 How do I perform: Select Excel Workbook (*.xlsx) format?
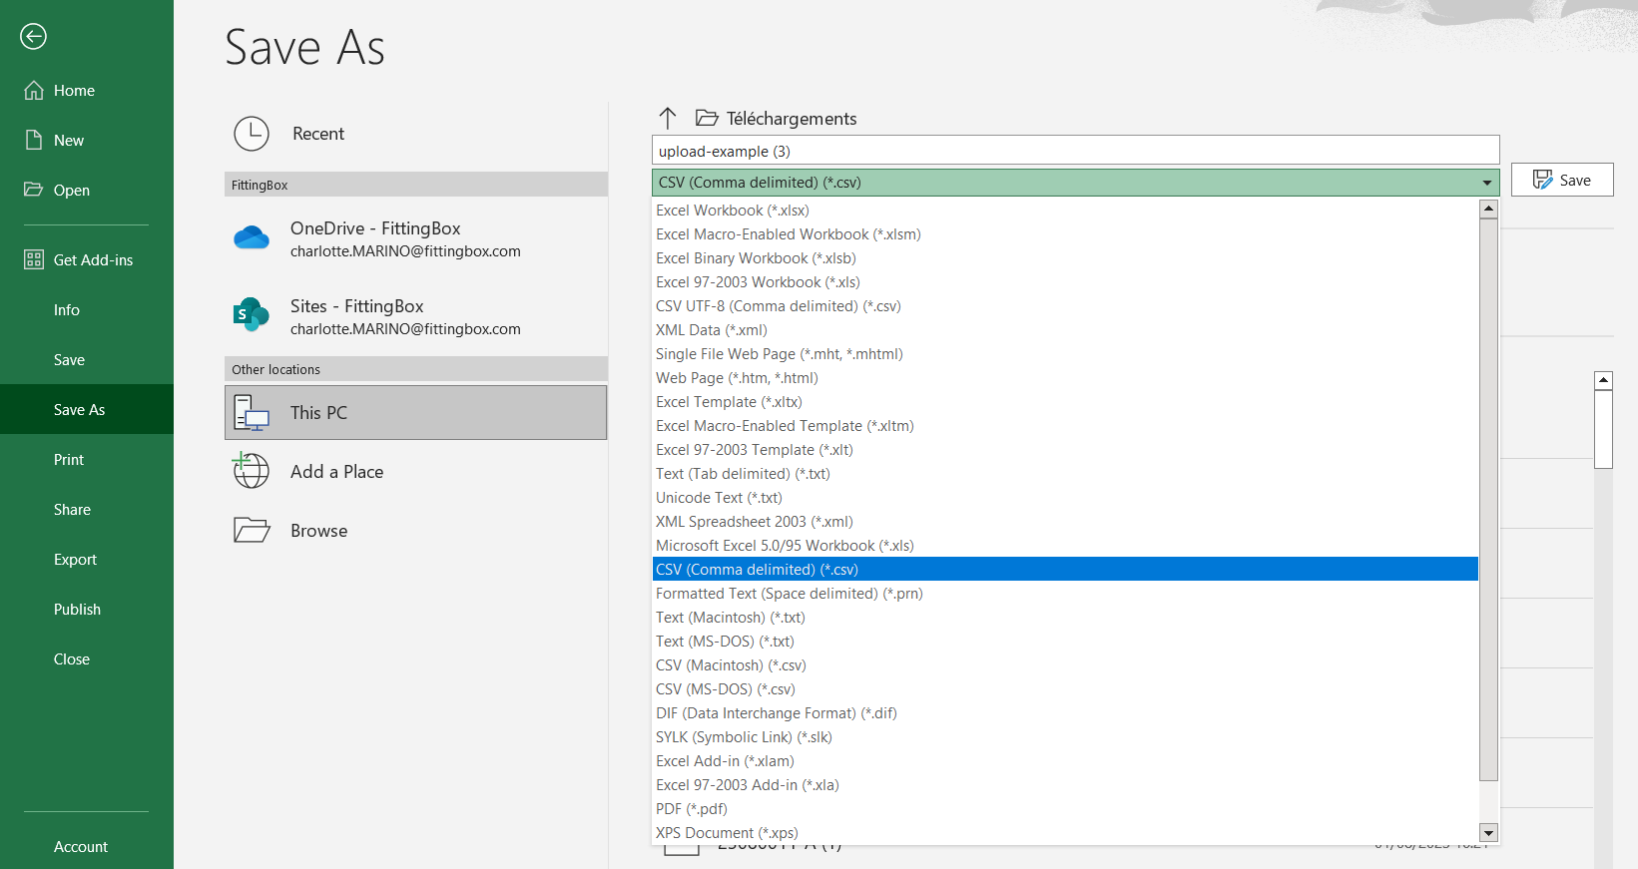point(732,211)
